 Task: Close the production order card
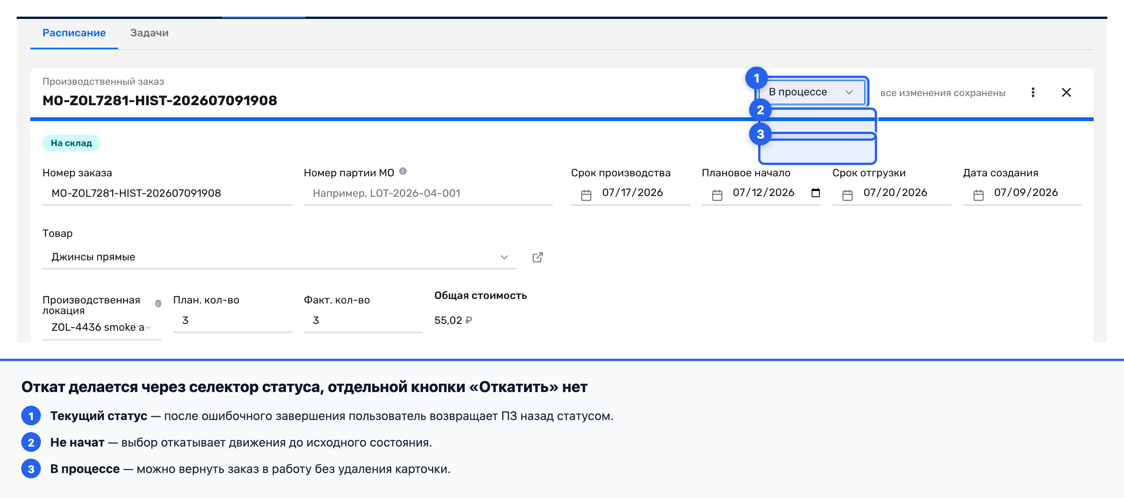coord(1066,92)
